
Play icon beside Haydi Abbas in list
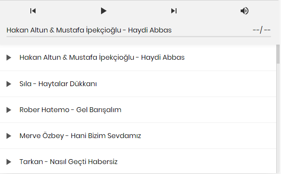pyautogui.click(x=9, y=58)
